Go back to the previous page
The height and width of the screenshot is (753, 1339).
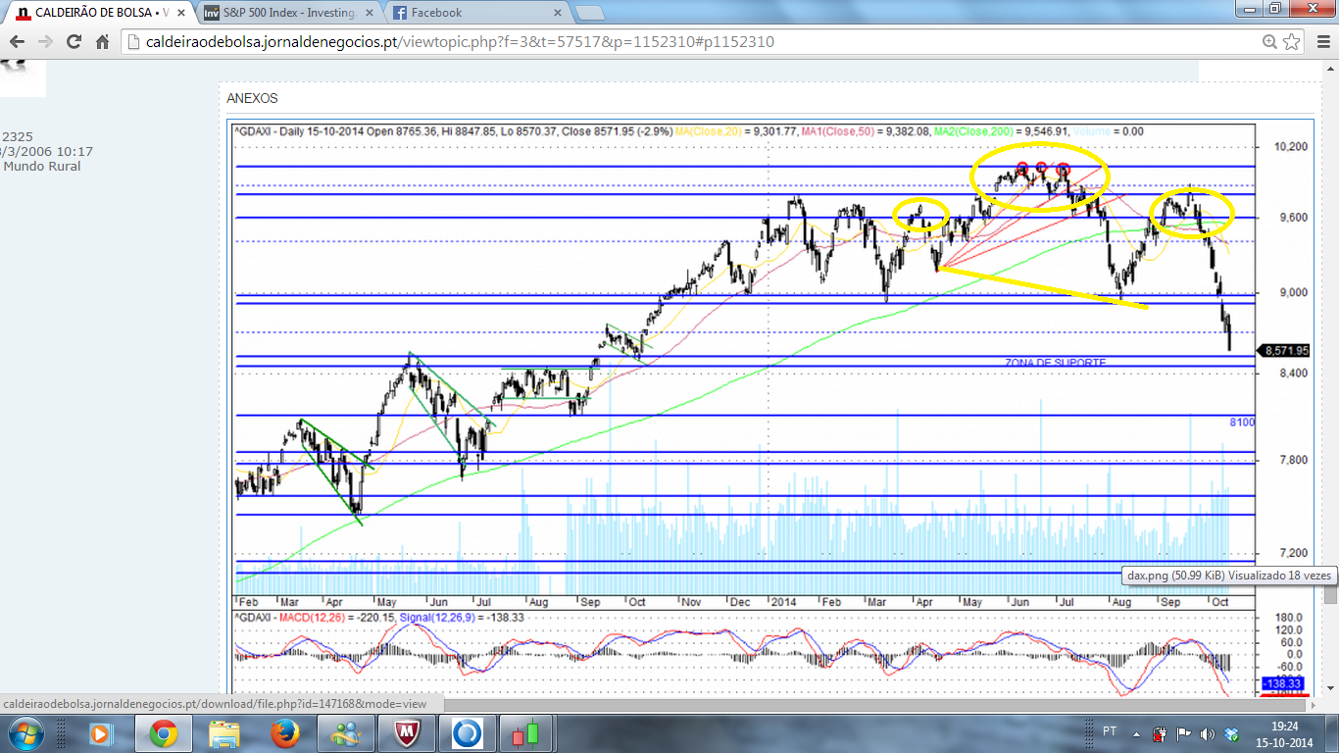tap(17, 42)
